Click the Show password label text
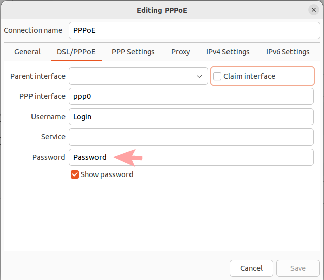The image size is (324, 280). pos(107,174)
